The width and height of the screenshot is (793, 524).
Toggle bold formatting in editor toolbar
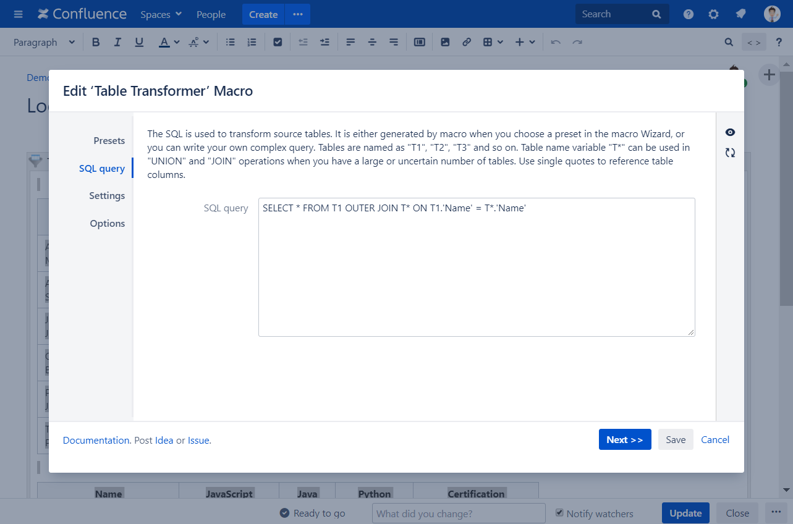click(x=96, y=42)
